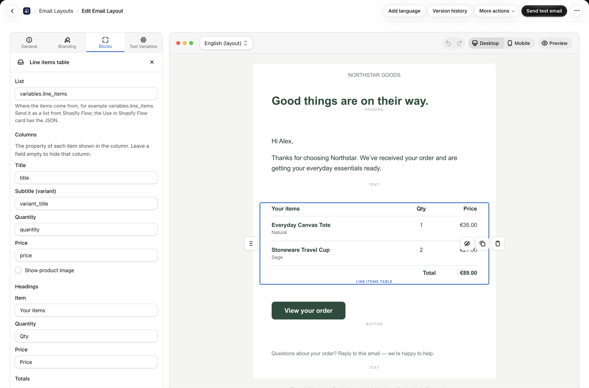The width and height of the screenshot is (589, 388).
Task: Go to Email Layouts breadcrumb
Action: pos(56,11)
